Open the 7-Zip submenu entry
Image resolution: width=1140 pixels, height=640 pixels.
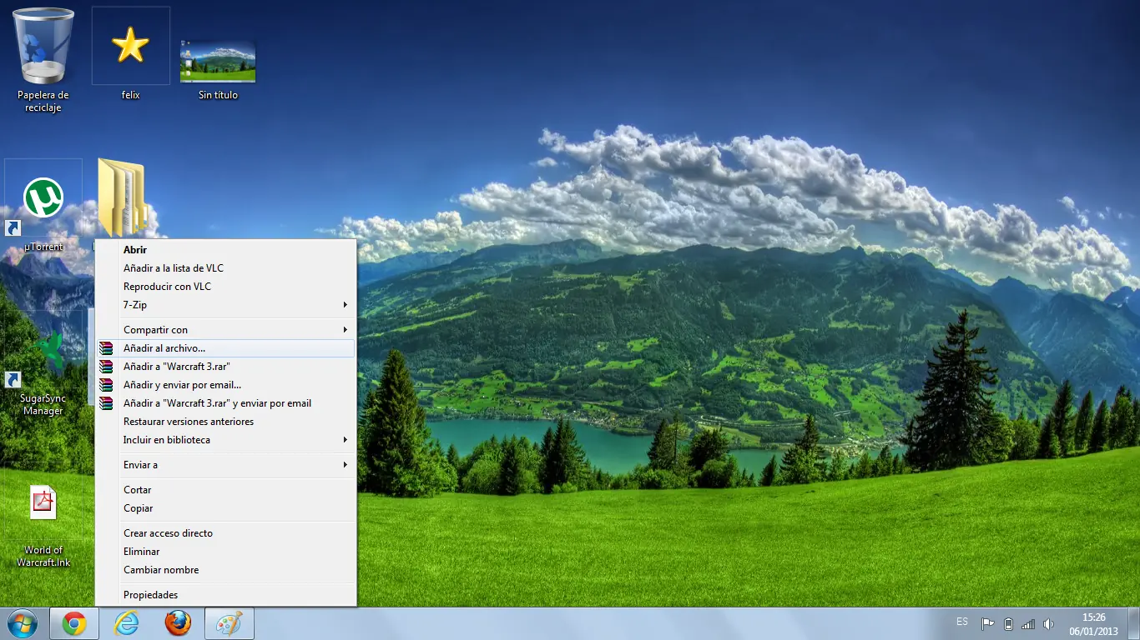[225, 305]
